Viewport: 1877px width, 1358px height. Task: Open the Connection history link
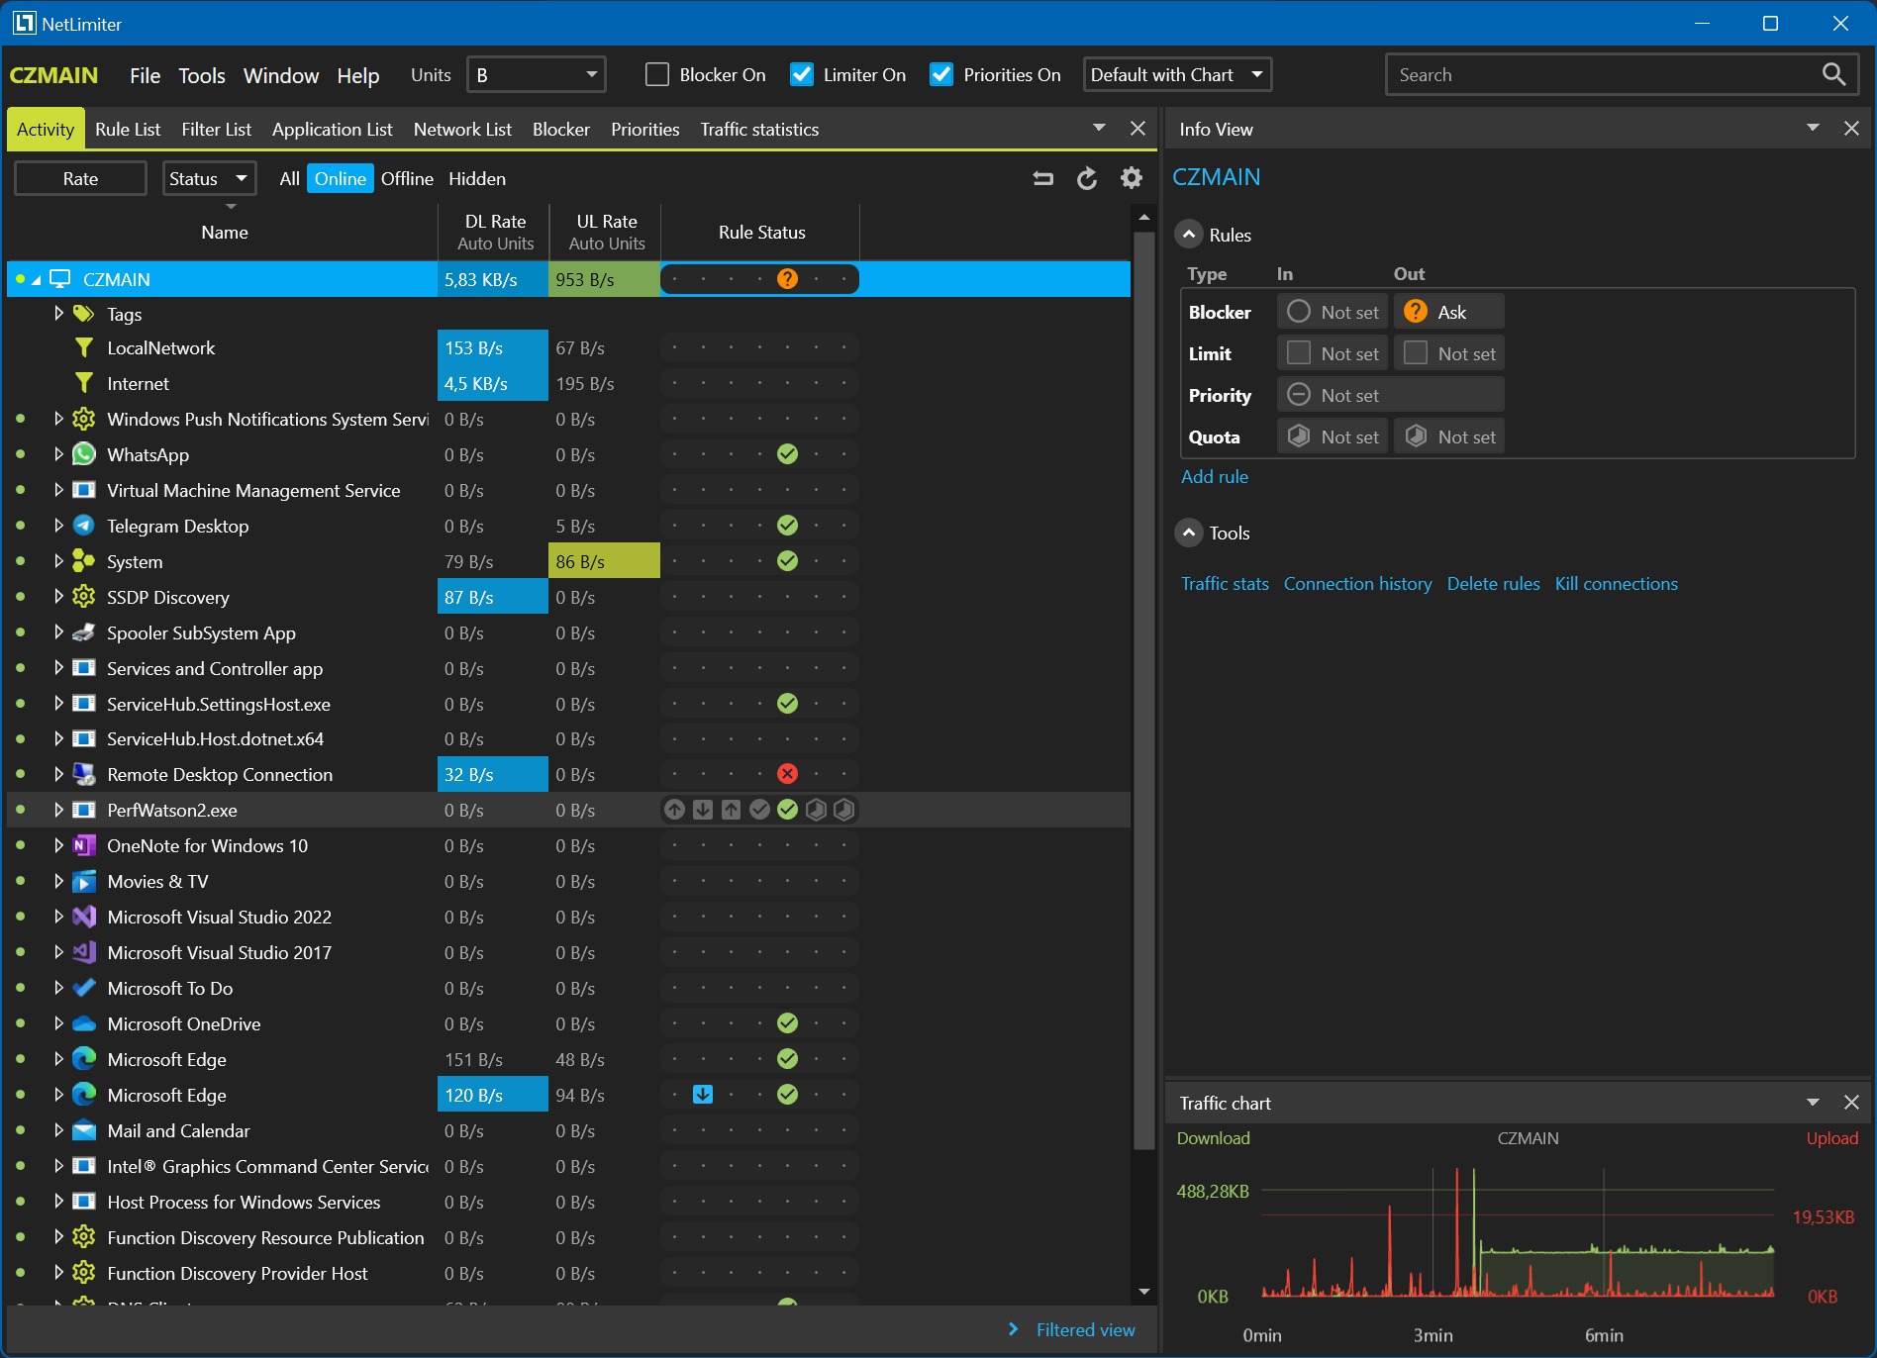pyautogui.click(x=1357, y=584)
